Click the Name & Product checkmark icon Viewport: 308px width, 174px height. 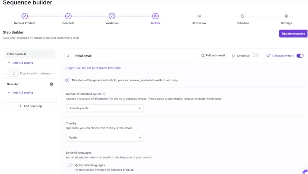click(25, 16)
